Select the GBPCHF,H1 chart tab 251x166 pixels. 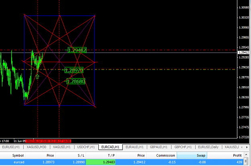point(183,147)
